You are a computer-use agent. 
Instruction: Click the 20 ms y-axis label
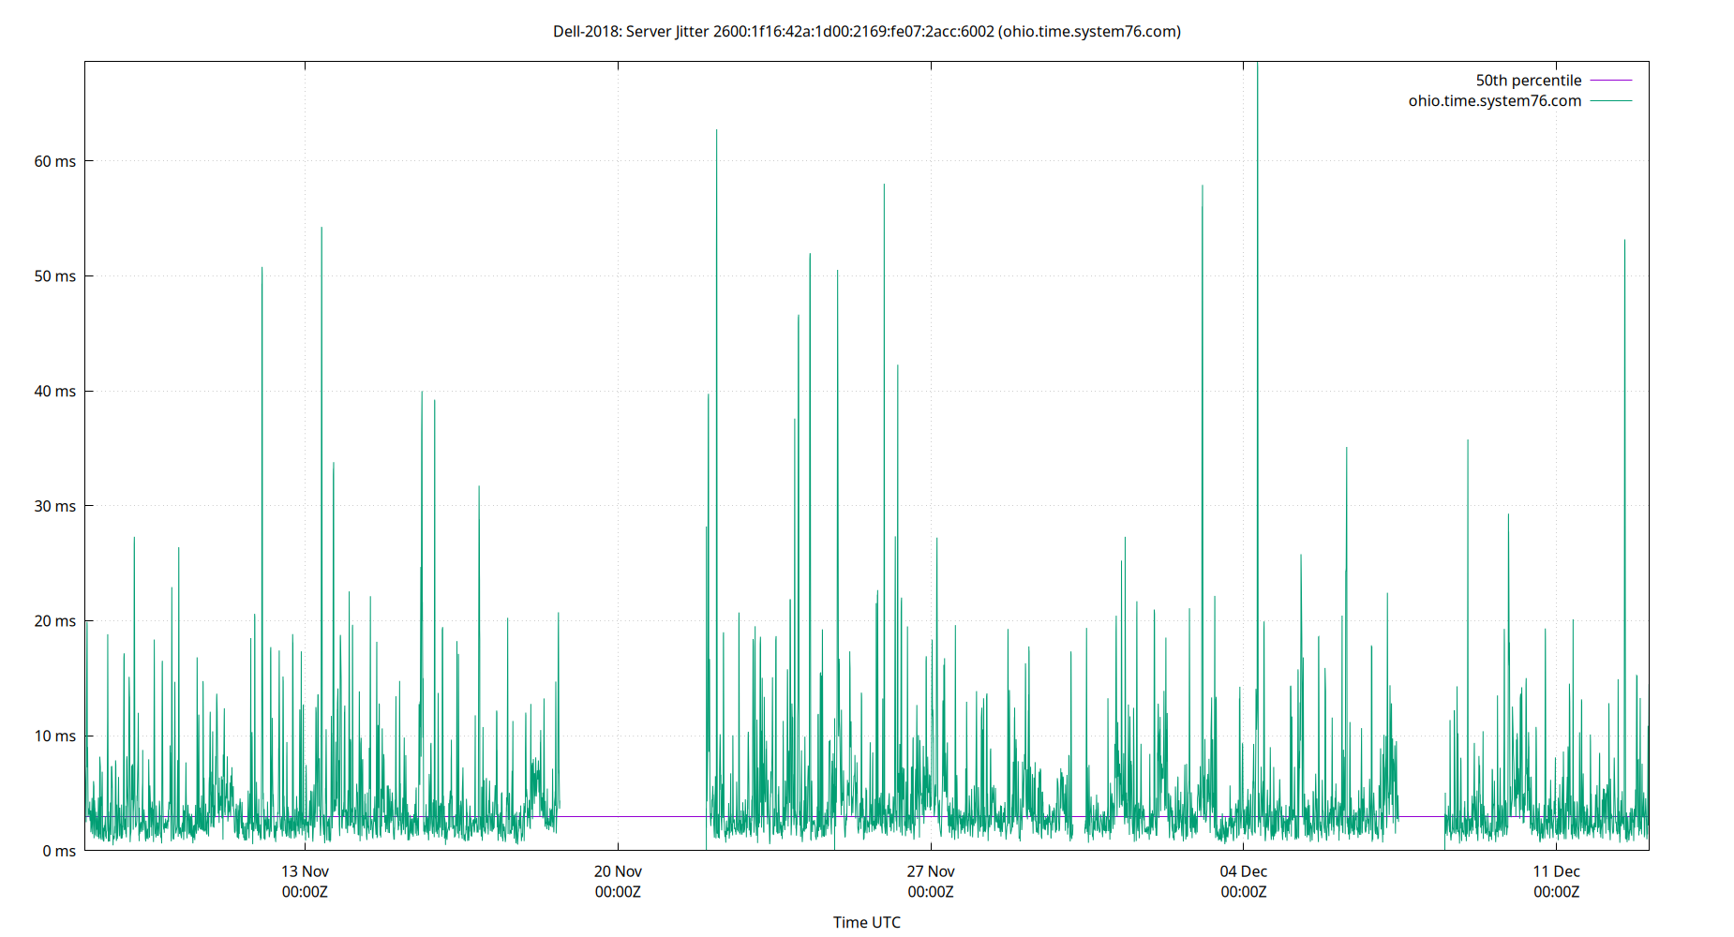pyautogui.click(x=52, y=620)
